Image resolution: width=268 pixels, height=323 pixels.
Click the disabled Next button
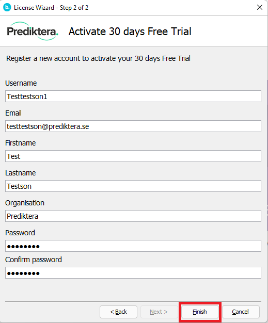(x=159, y=312)
